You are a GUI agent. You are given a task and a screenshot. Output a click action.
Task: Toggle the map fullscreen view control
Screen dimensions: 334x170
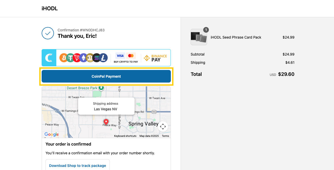click(x=163, y=127)
